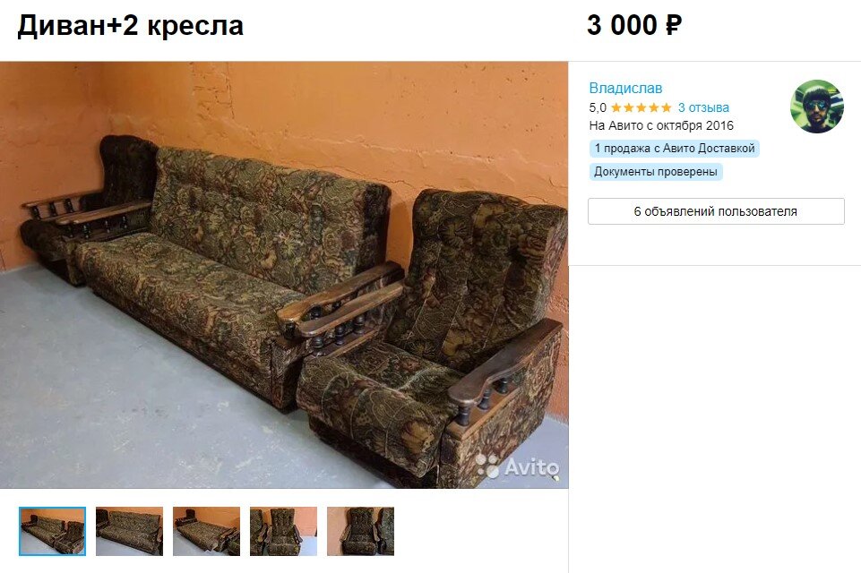
Task: Select the fifth thumbnail photo
Action: click(361, 531)
